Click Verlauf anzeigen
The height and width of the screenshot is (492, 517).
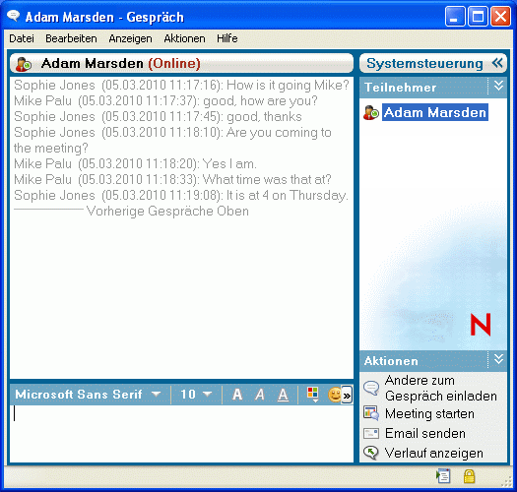434,453
